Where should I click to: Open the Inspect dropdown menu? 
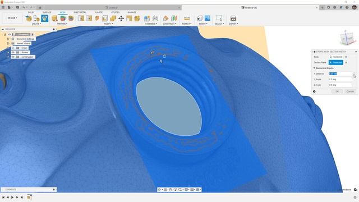187,24
